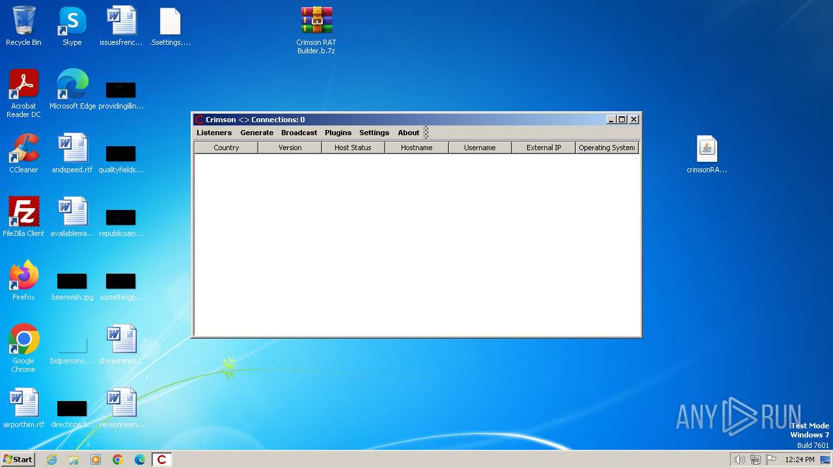Select the providingillin file icon
Image resolution: width=833 pixels, height=468 pixels.
121,95
